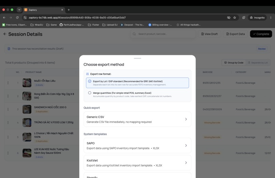Viewport: 275px width, 178px height.
Task: Open the row menu for TRỨNG GÀ ÁC V.FOOD
Action: [8, 123]
